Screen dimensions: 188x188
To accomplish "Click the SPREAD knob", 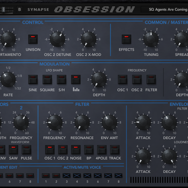I will 182,39.
